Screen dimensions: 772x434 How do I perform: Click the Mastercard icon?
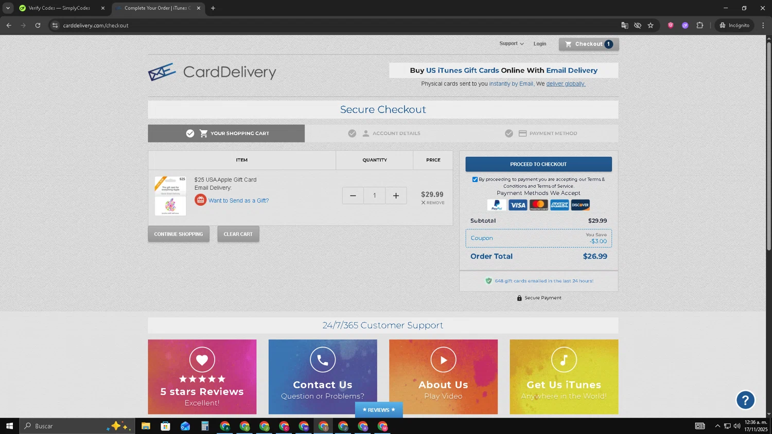538,205
